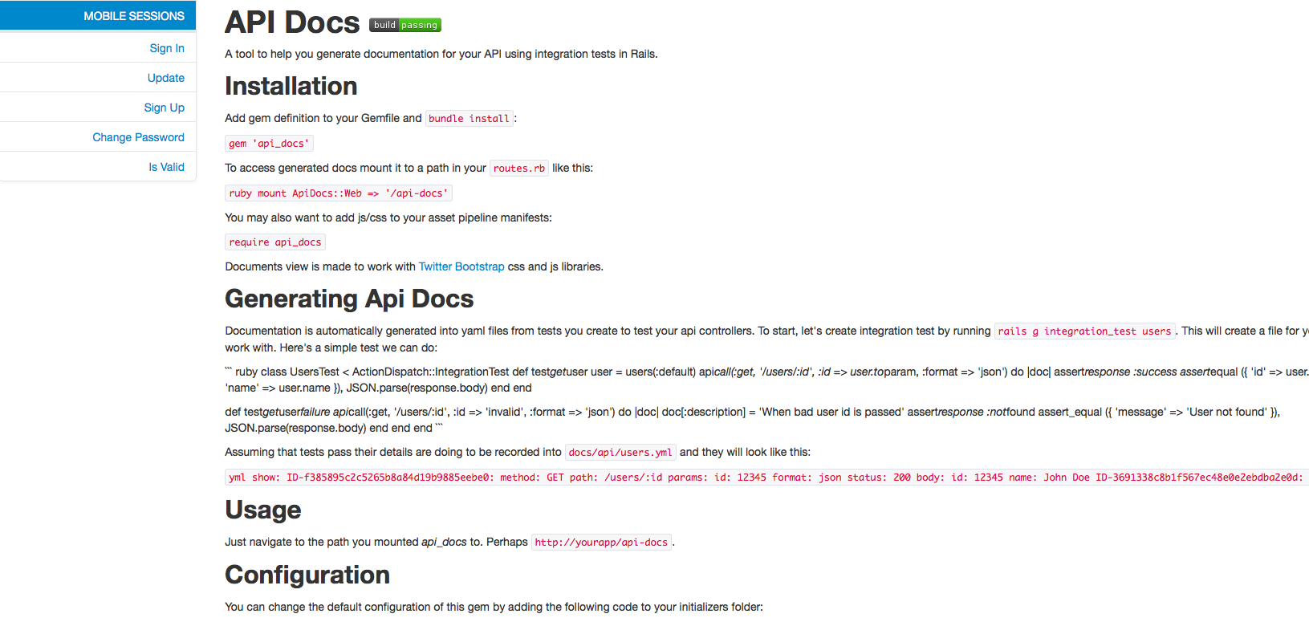The width and height of the screenshot is (1309, 622).
Task: Click the 'Documentation is automatically generated' sentence
Action: coord(766,339)
